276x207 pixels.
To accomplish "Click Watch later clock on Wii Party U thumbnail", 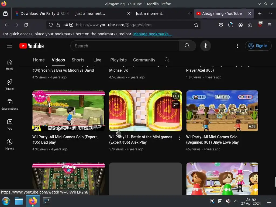I will coord(176,96).
